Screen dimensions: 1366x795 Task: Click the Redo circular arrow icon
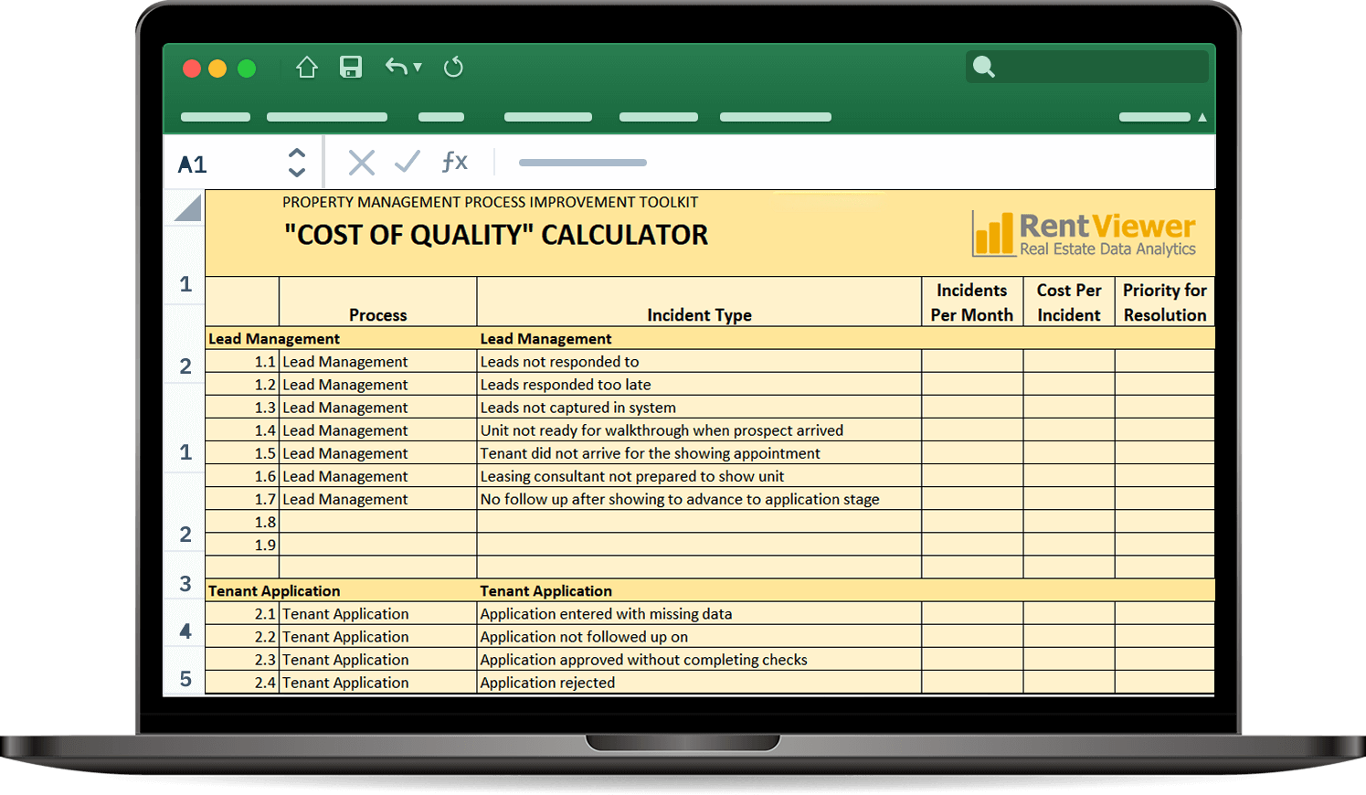(453, 68)
